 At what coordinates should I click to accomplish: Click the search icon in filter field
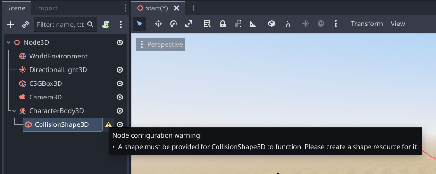[91, 25]
